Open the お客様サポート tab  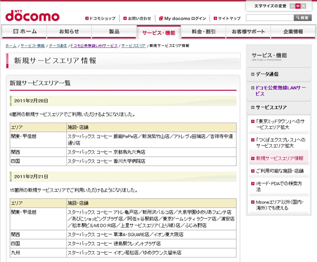[248, 32]
